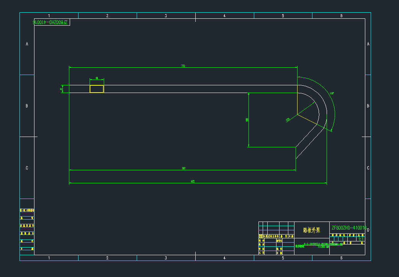The height and width of the screenshot is (277, 399).
Task: Select the yellow rectangle cross-section
Action: (x=96, y=89)
